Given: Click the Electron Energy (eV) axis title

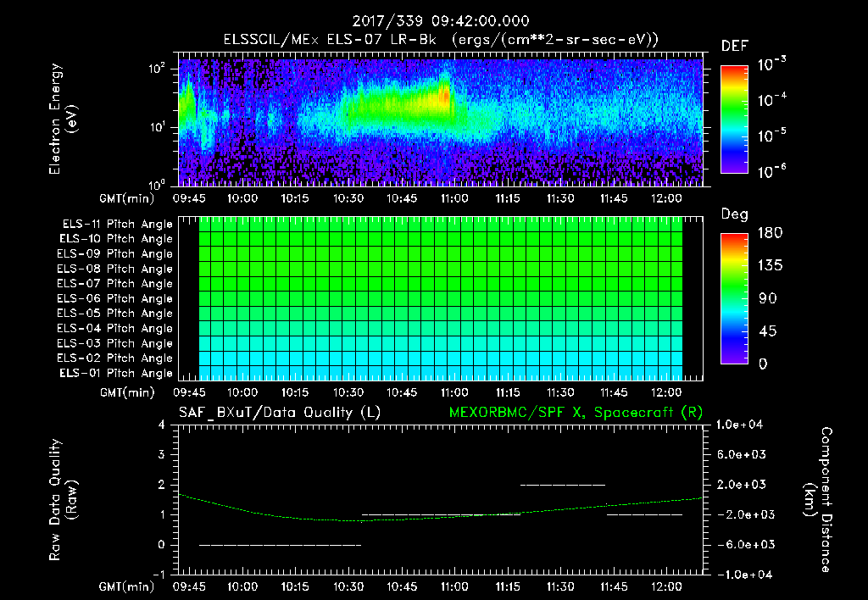Looking at the screenshot, I should pyautogui.click(x=63, y=119).
